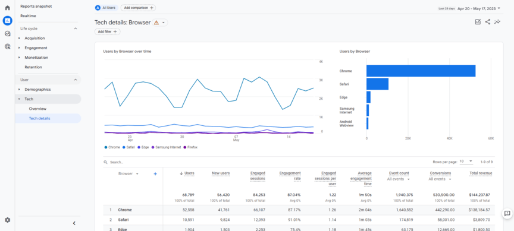
Task: Click the Add filter button
Action: (x=108, y=31)
